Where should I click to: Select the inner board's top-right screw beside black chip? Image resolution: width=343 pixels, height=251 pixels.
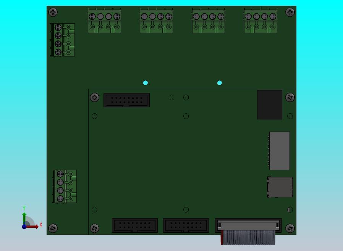(290, 97)
